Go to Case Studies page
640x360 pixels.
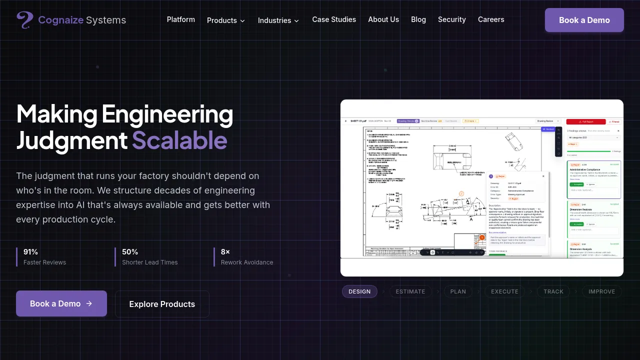click(334, 19)
